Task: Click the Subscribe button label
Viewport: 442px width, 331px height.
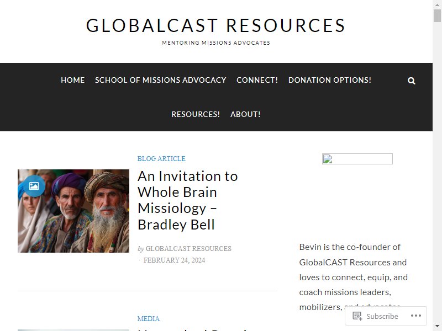Action: click(382, 316)
